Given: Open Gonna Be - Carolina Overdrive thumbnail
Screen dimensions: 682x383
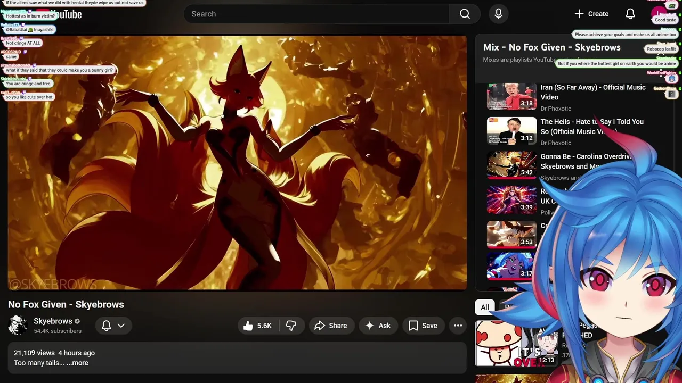Looking at the screenshot, I should [x=511, y=165].
